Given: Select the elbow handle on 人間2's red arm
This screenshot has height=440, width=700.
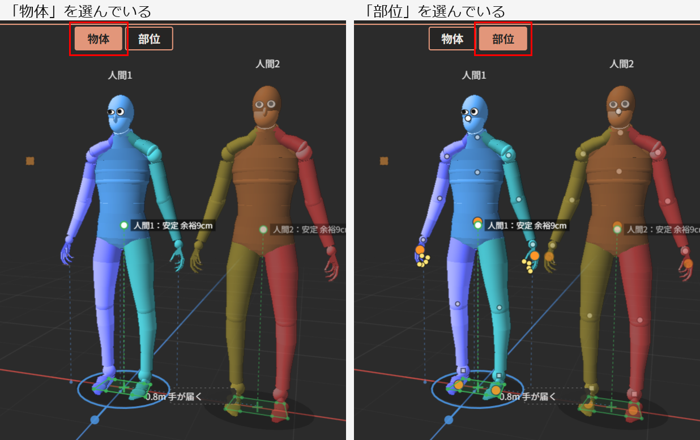Looking at the screenshot, I should point(668,200).
